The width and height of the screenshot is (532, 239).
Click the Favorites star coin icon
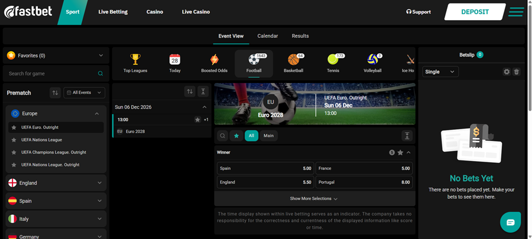11,55
